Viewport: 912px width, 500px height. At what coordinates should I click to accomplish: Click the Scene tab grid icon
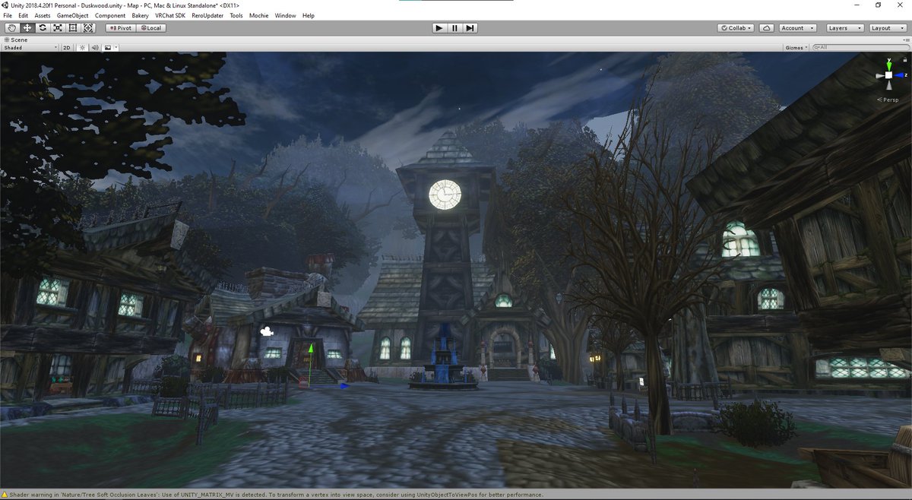point(7,40)
